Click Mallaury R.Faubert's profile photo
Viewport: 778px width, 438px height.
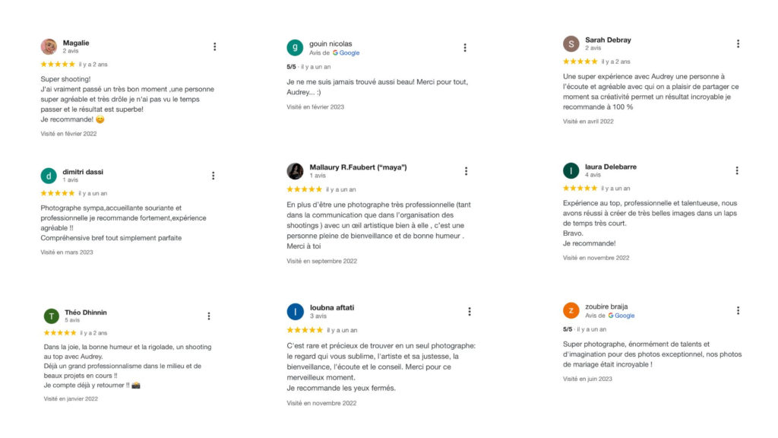click(295, 171)
